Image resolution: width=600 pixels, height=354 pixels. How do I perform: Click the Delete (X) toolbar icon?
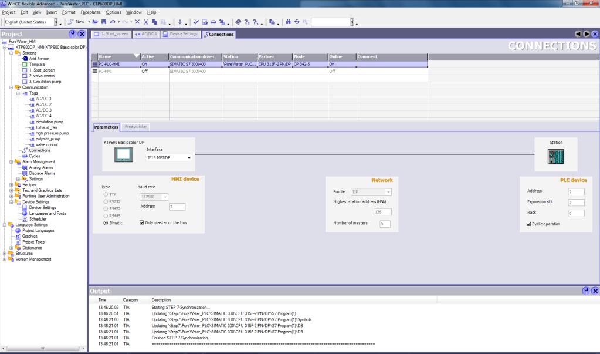137,22
